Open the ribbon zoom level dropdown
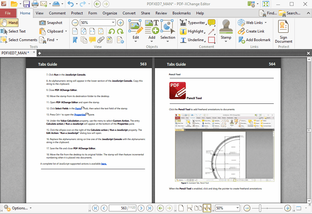This screenshot has height=214, width=312. [113, 22]
